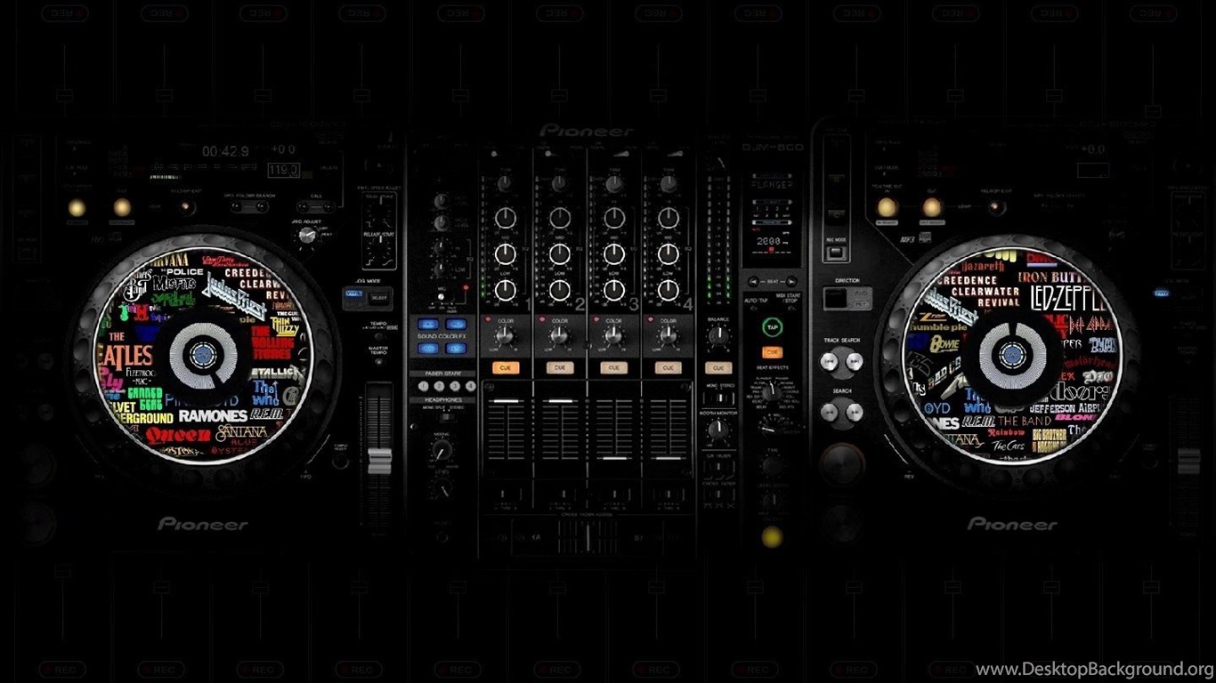Click the upper-right Sound Color FX button
Image resolution: width=1216 pixels, height=683 pixels.
click(457, 325)
